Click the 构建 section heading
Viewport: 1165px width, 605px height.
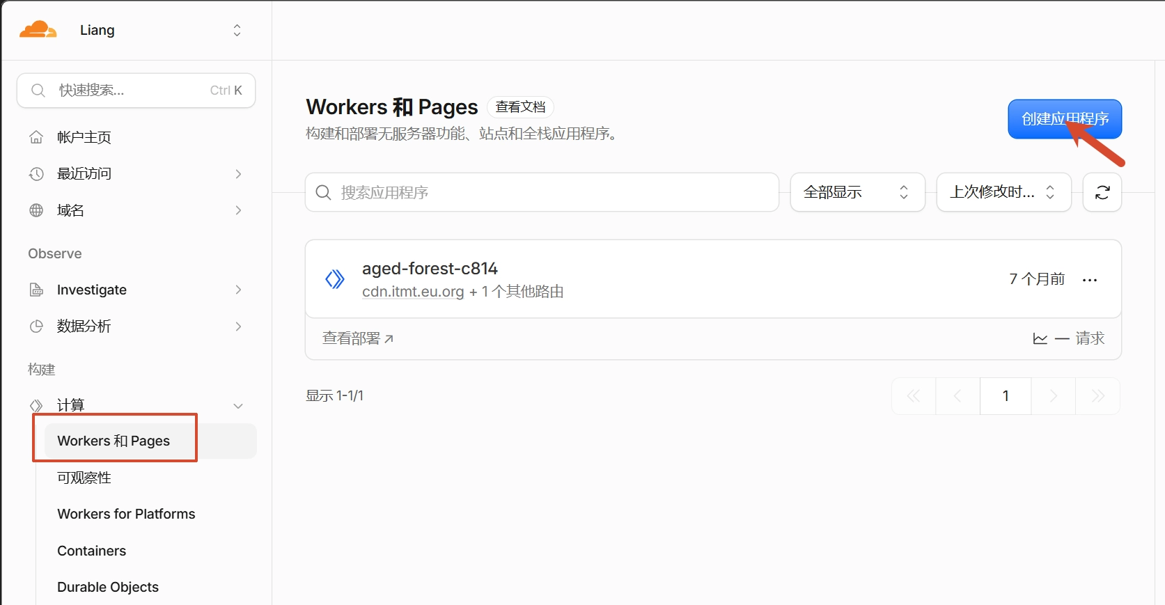coord(41,369)
